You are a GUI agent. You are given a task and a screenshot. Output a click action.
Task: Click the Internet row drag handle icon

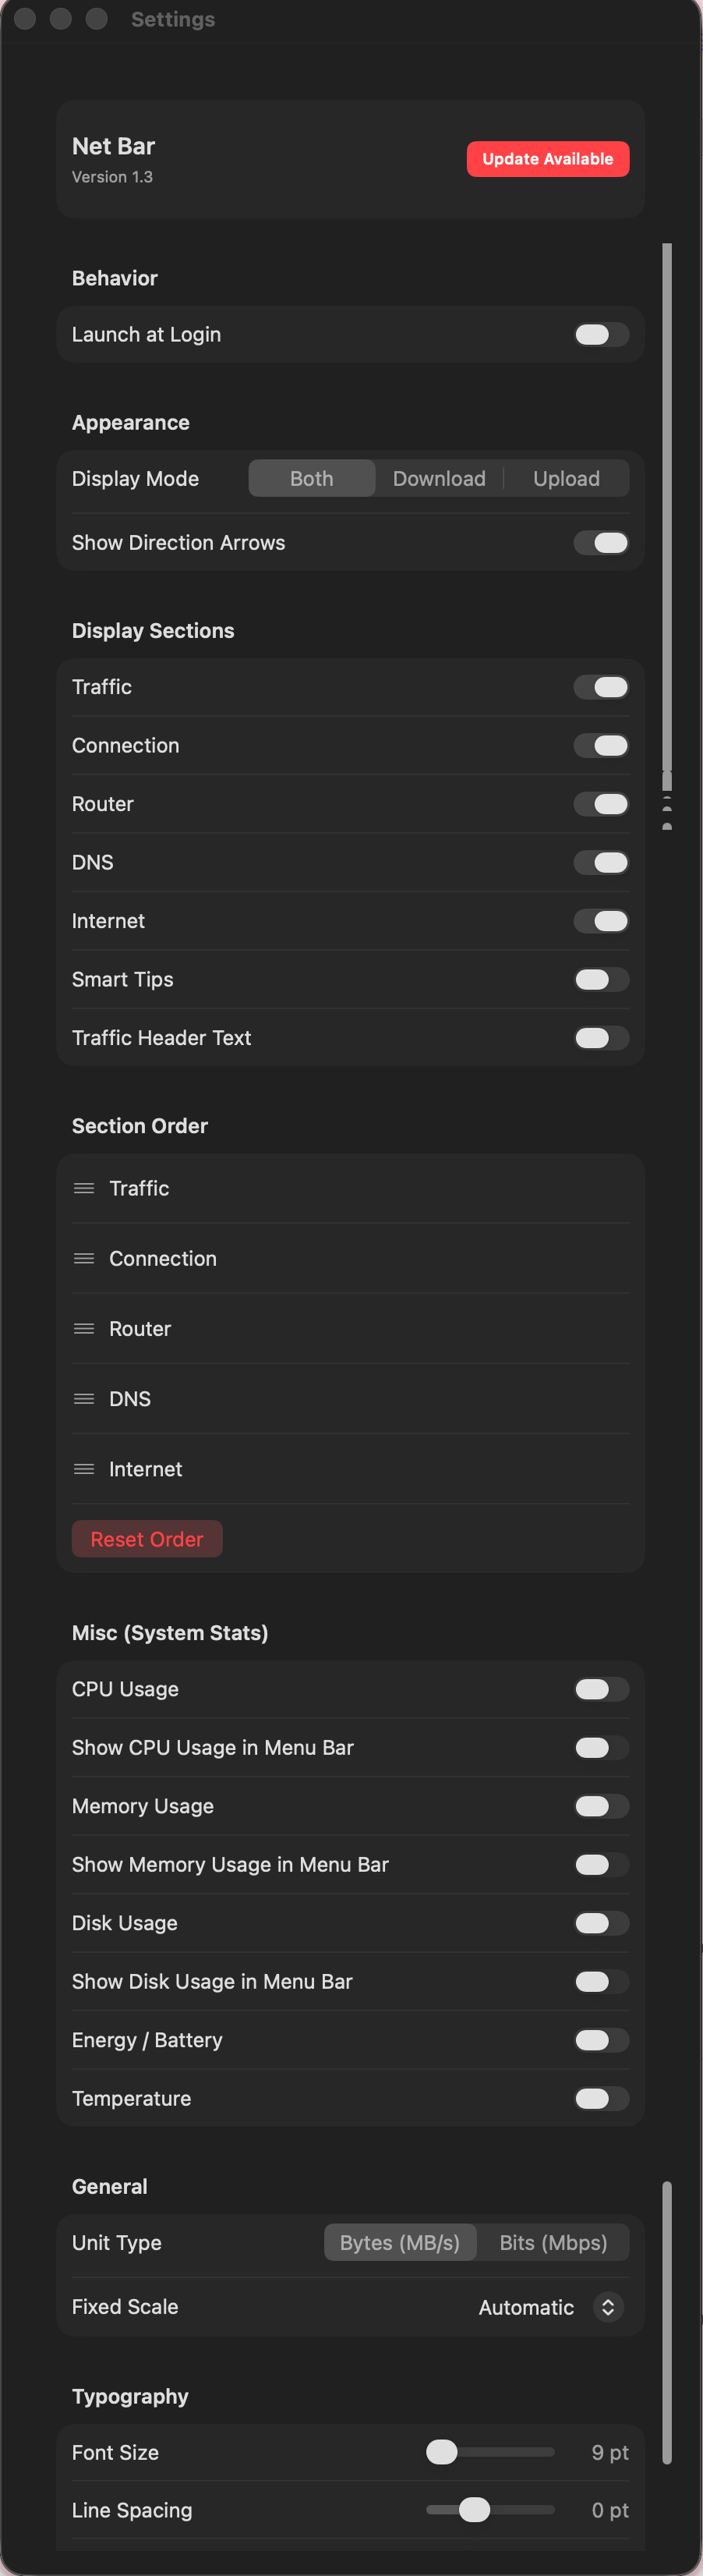point(84,1468)
